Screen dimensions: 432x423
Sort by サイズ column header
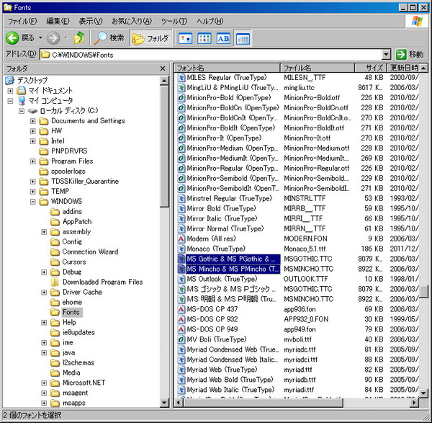[371, 68]
